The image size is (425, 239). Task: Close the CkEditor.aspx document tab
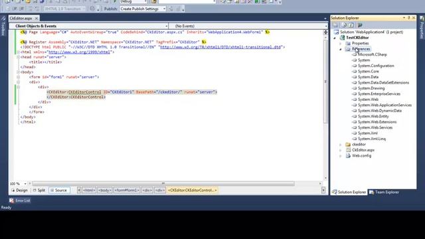37,18
